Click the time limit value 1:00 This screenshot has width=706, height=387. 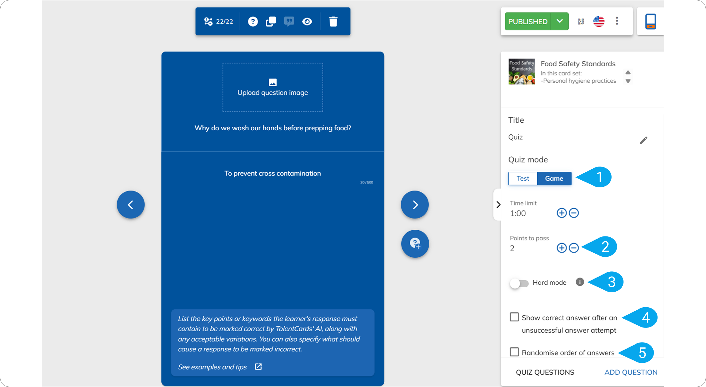coord(518,213)
